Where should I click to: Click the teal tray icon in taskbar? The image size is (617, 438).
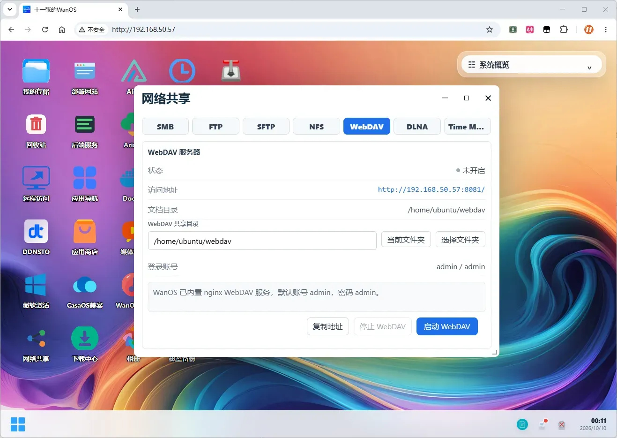click(522, 425)
